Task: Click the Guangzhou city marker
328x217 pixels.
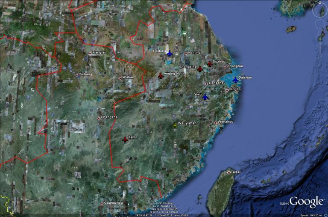Action: click(x=102, y=203)
